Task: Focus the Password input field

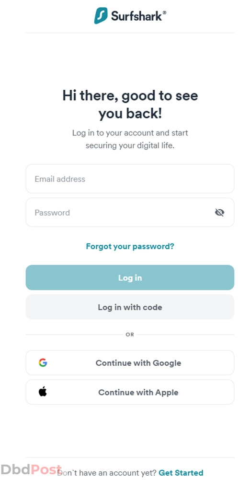Action: pyautogui.click(x=130, y=213)
